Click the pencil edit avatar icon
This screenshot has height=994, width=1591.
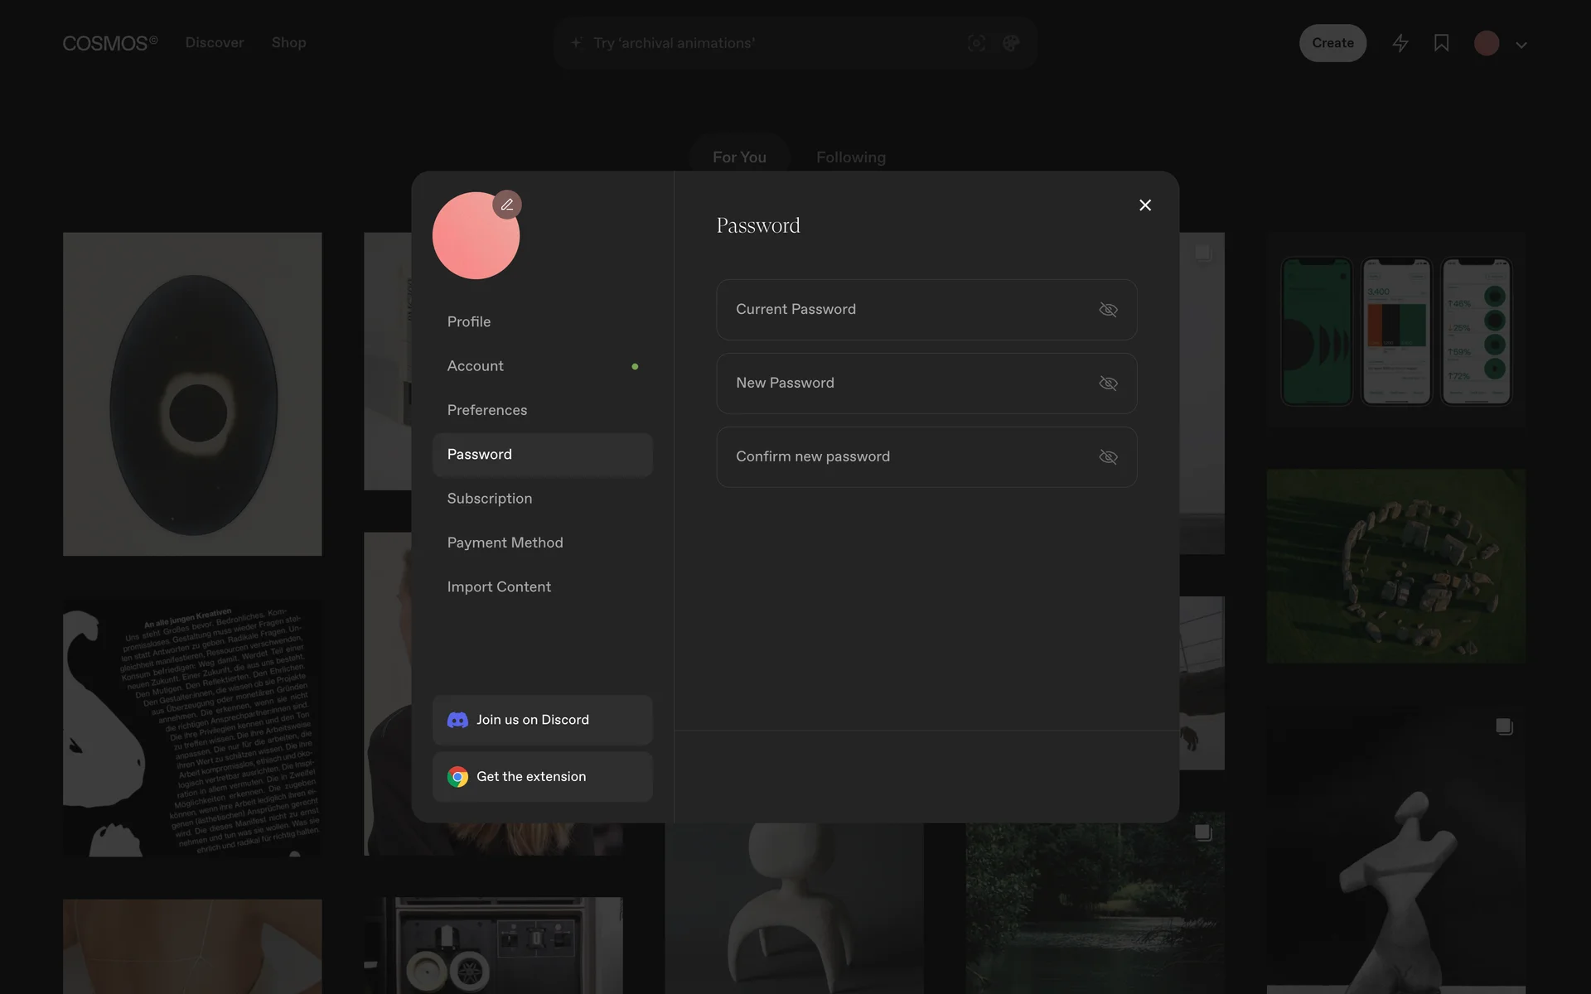[x=507, y=205]
